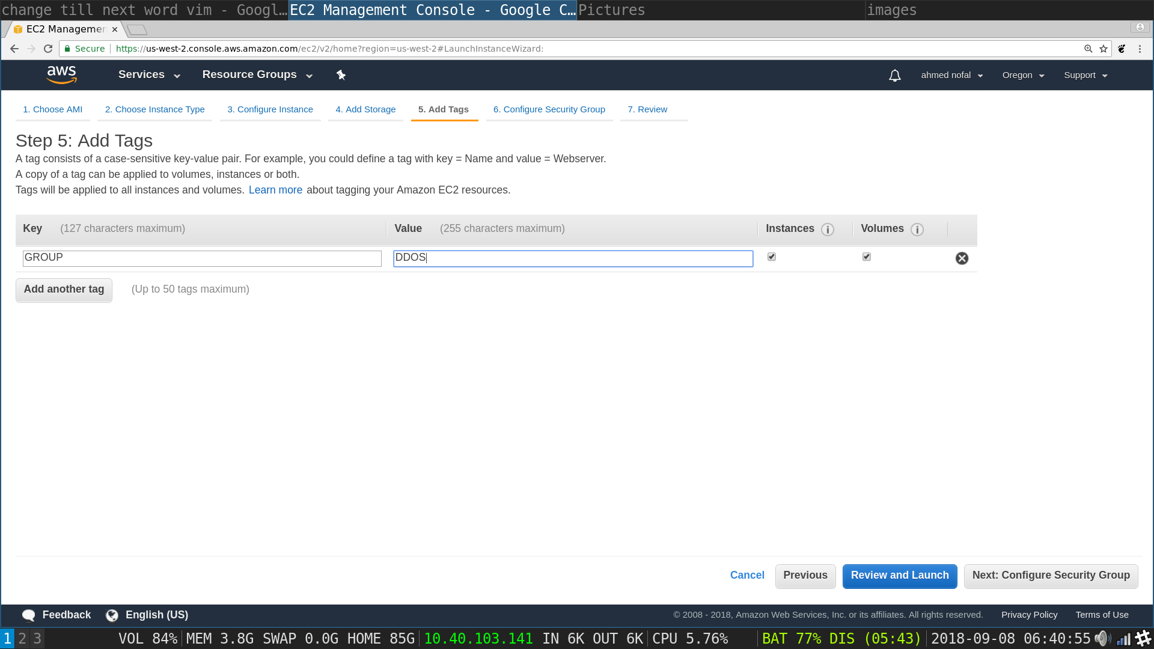Click the Volumes info icon
Image resolution: width=1154 pixels, height=649 pixels.
(917, 230)
